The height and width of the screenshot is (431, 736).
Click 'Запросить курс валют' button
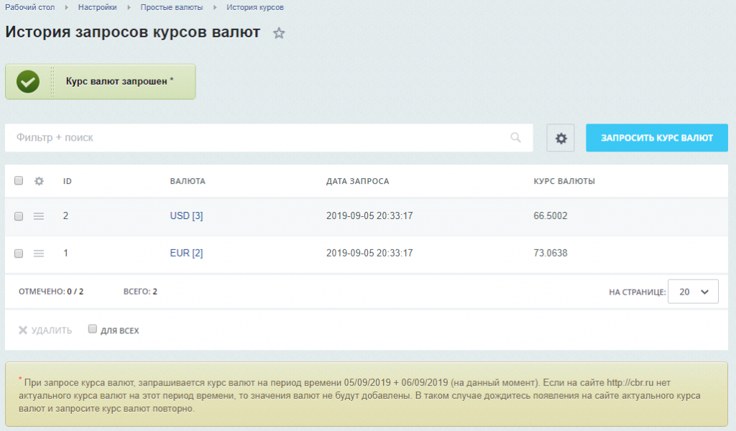click(x=657, y=138)
